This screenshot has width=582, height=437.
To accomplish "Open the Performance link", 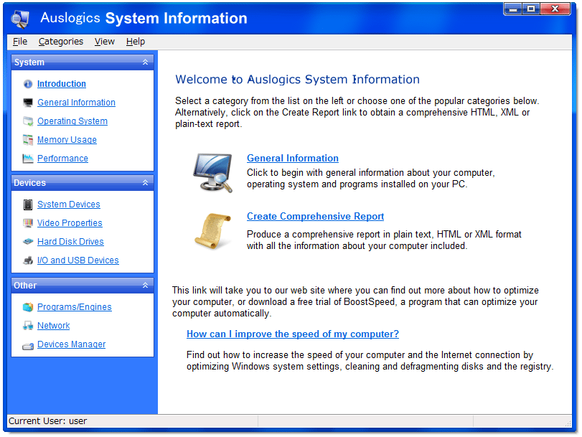I will click(x=62, y=158).
